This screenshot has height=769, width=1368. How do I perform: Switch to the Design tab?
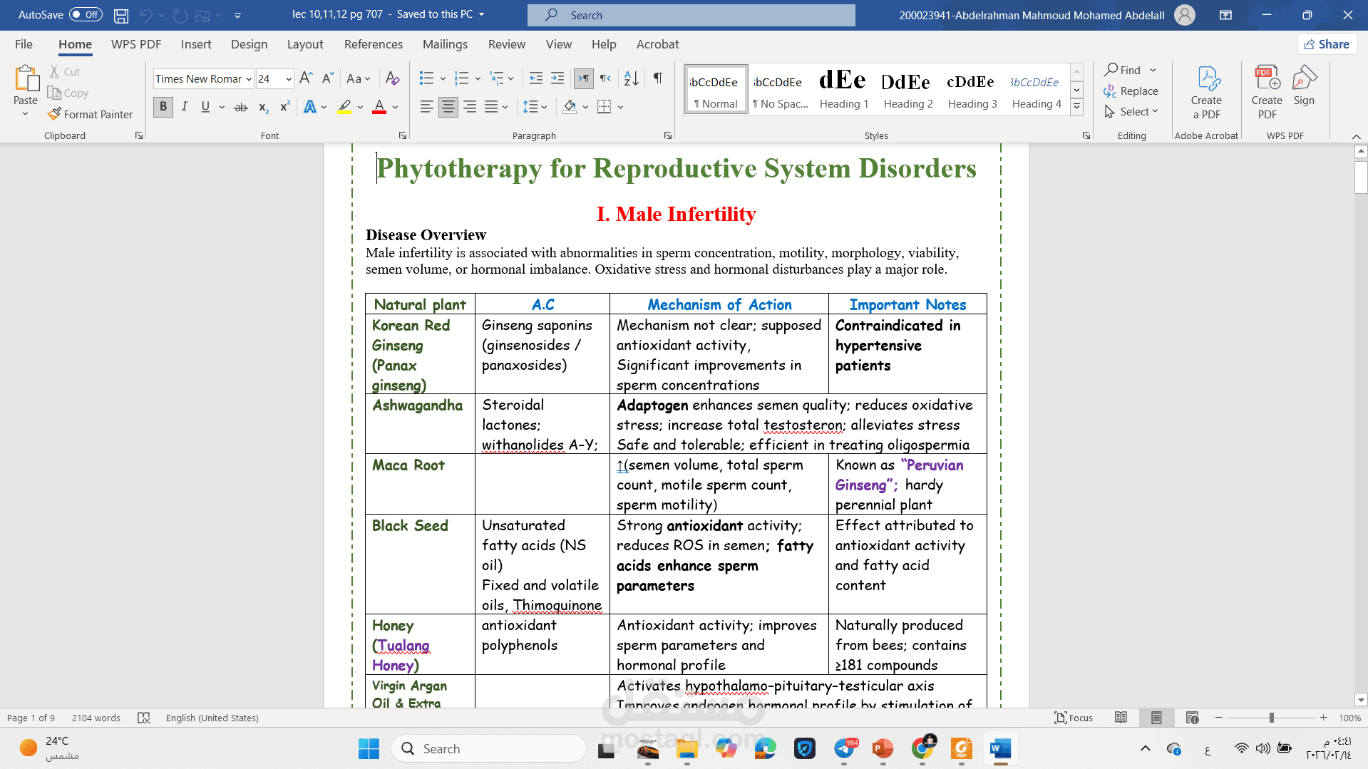250,44
